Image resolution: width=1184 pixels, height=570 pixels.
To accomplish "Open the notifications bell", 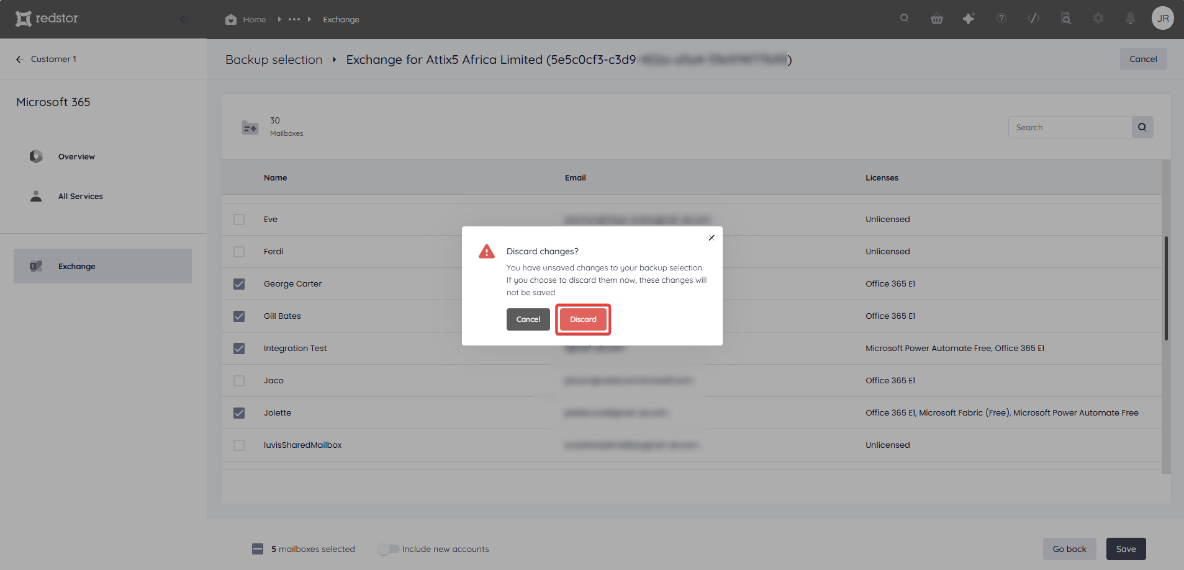I will click(x=1131, y=19).
